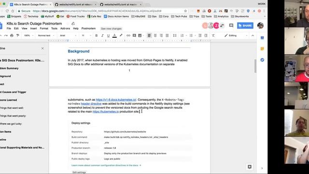Collapse the toolbar with the up chevron

point(253,35)
